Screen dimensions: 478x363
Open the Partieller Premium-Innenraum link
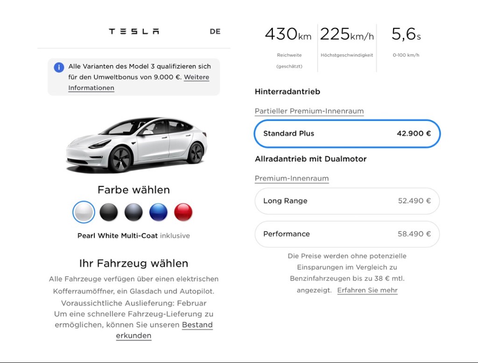coord(309,111)
